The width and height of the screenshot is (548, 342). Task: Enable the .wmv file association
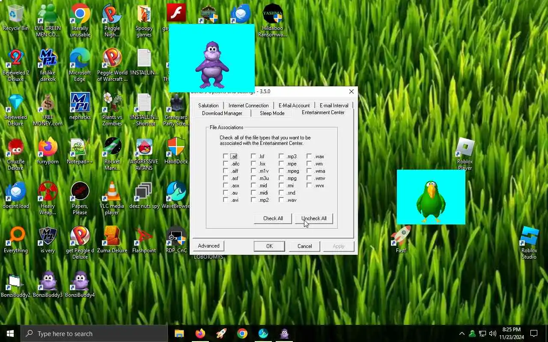309,178
